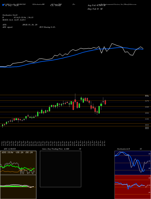Click the ADX indicator chart panel

pyautogui.click(x=18, y=163)
